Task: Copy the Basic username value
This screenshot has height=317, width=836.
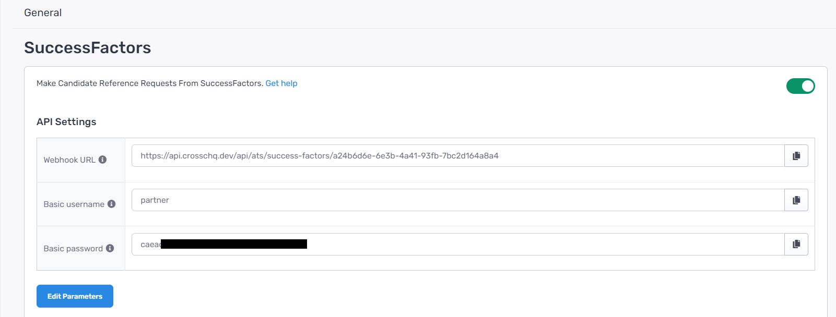Action: (x=796, y=200)
